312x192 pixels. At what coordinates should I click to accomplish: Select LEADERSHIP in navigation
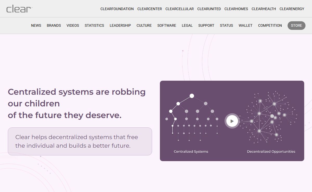coord(120,25)
